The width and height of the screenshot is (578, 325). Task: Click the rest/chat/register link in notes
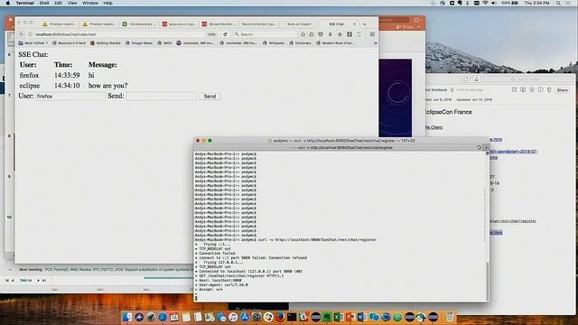(513, 221)
